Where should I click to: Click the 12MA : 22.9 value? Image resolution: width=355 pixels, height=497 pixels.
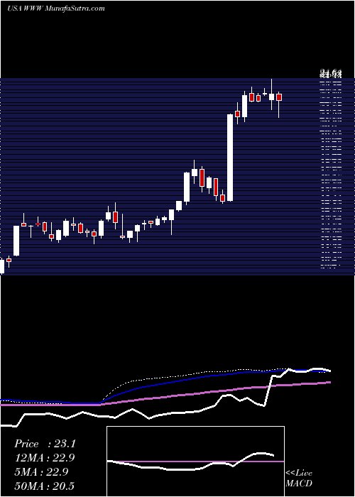(x=45, y=458)
